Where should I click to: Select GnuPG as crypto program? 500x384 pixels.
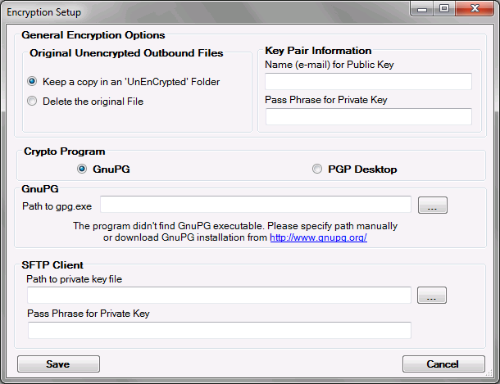pyautogui.click(x=82, y=169)
